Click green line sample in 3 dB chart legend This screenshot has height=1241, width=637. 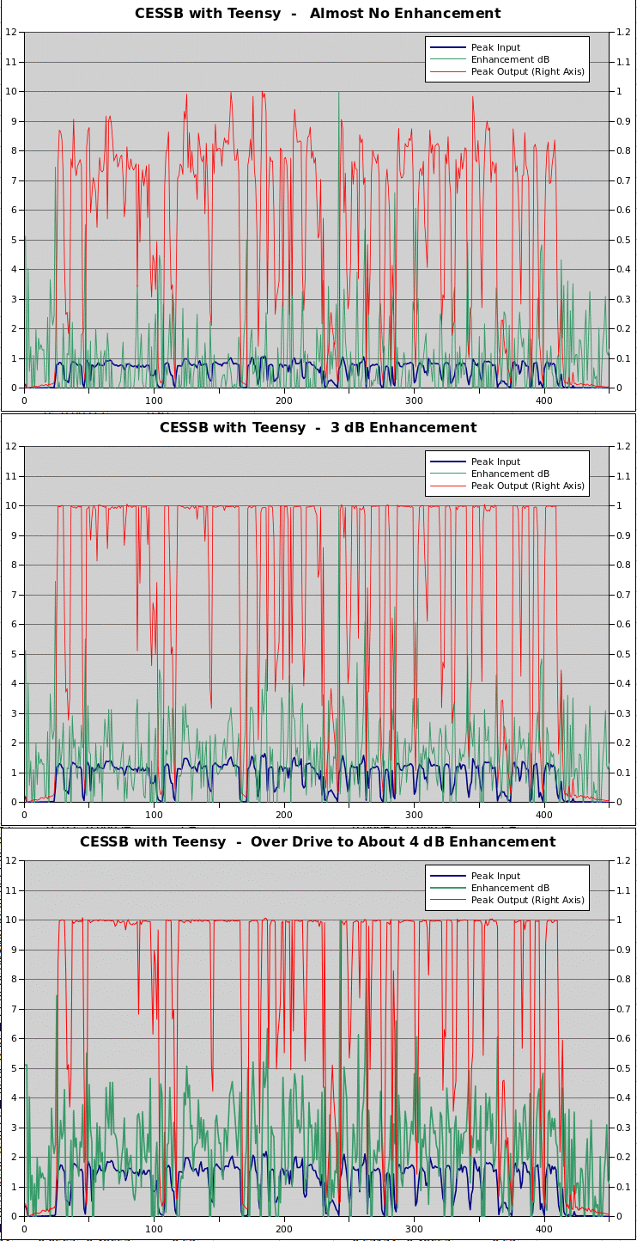447,474
